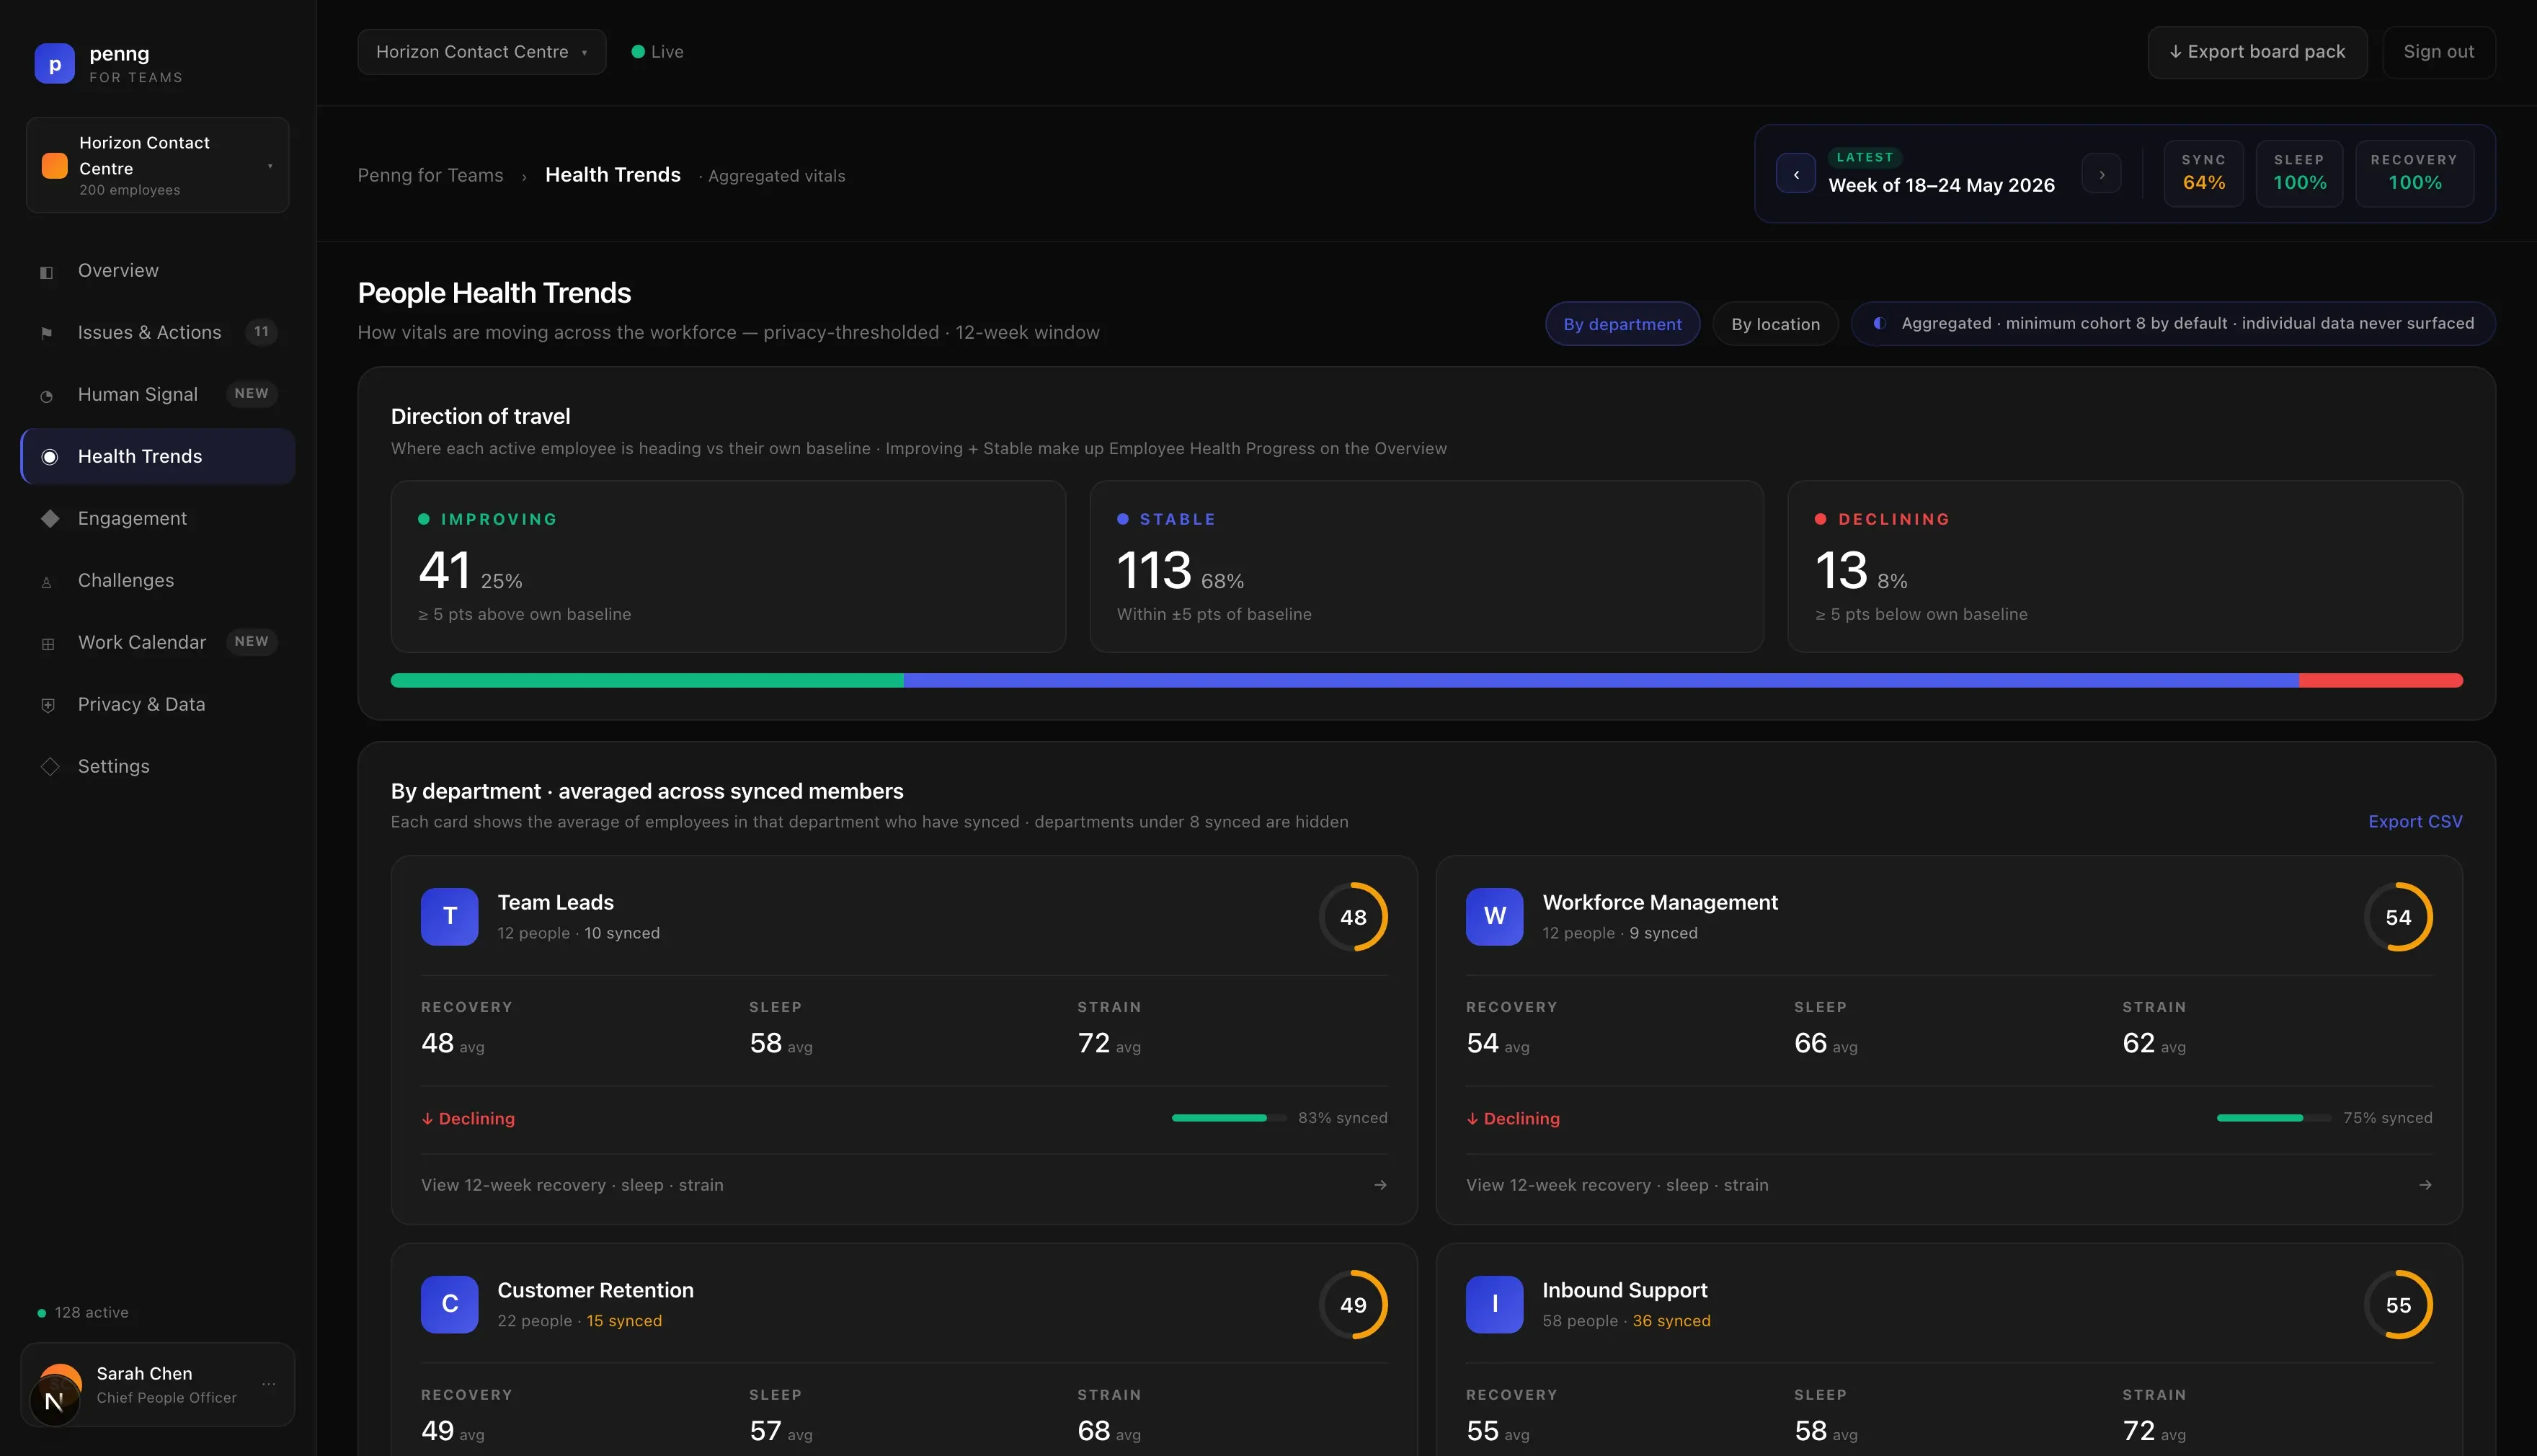Click the Engagement diamond icon
The height and width of the screenshot is (1456, 2537).
[x=49, y=518]
